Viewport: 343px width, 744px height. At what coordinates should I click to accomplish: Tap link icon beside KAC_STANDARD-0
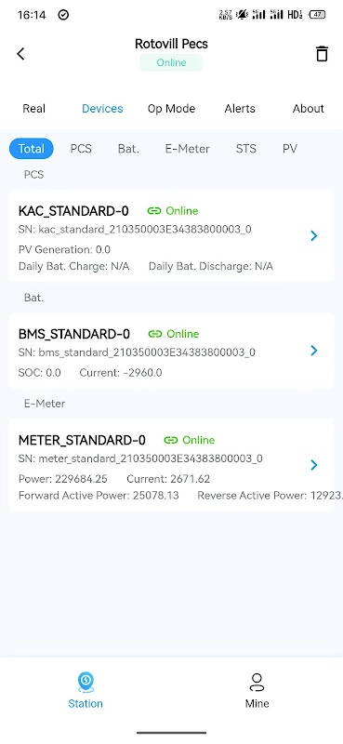[x=154, y=211]
